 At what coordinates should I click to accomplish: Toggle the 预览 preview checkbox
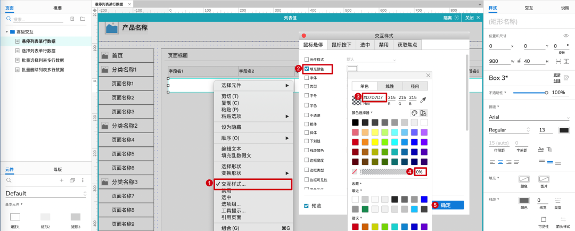(x=307, y=206)
